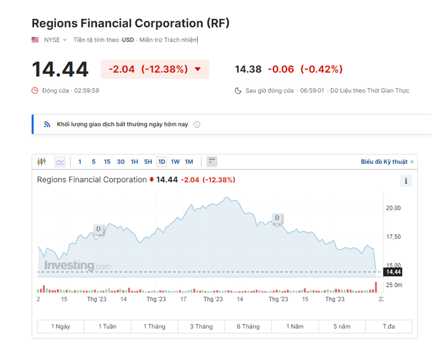The width and height of the screenshot is (447, 348).
Task: Select the "T.đa" max range tab
Action: 389,327
